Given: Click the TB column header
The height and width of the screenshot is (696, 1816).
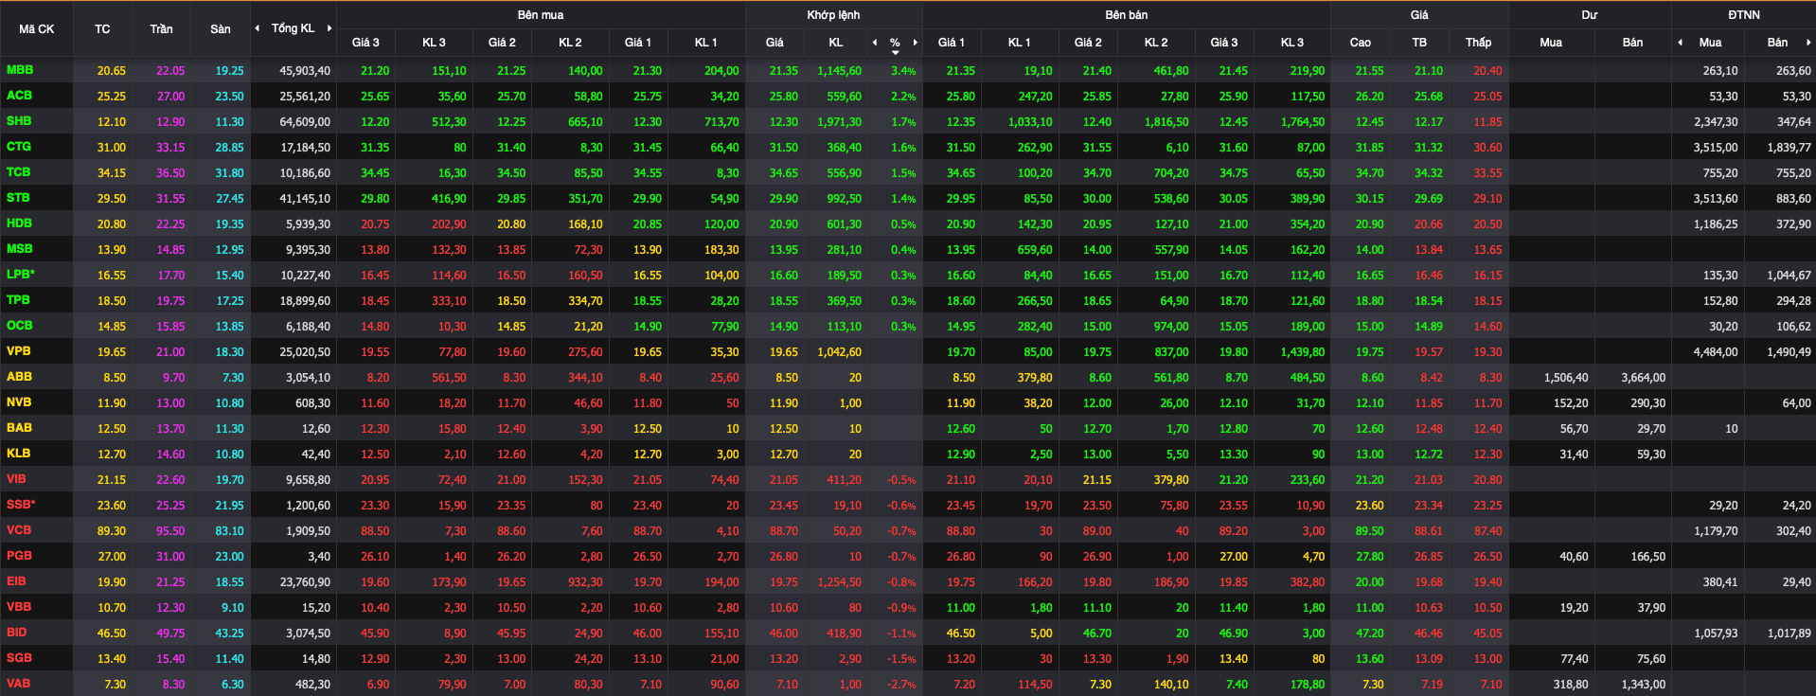Looking at the screenshot, I should (x=1419, y=43).
